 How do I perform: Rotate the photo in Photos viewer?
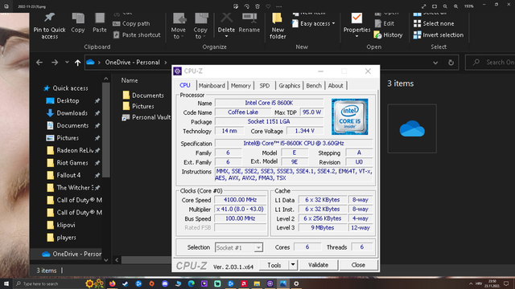click(x=247, y=6)
